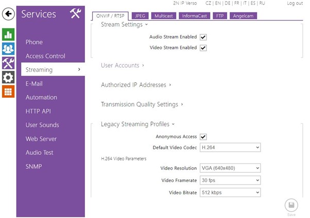Screen dimensions: 310x218
Task: Open Access Control in sidebar
Action: pos(45,56)
